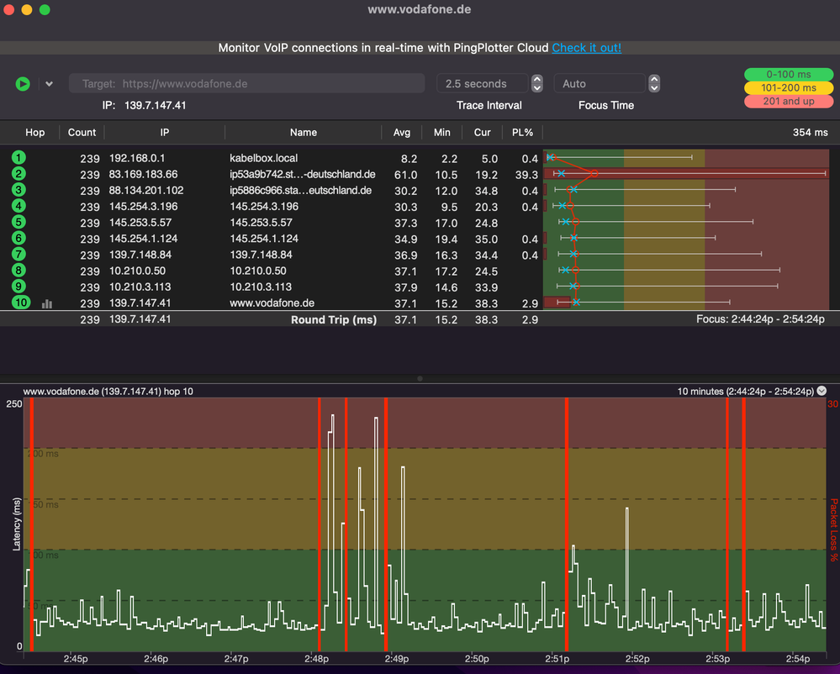This screenshot has height=674, width=840.
Task: Click the Count column header
Action: point(82,132)
